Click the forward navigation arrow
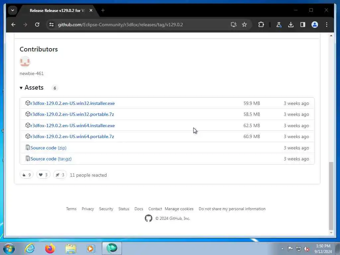Image resolution: width=340 pixels, height=255 pixels. tap(25, 25)
